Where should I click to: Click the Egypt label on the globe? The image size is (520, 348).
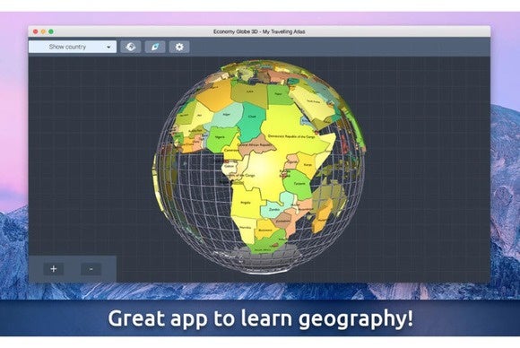[x=278, y=94]
